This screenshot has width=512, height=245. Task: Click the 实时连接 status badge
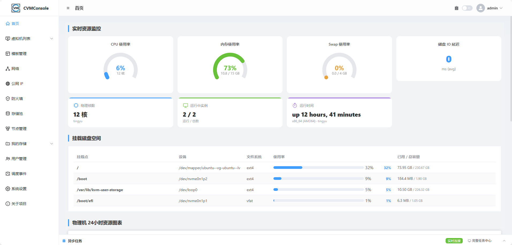454,241
